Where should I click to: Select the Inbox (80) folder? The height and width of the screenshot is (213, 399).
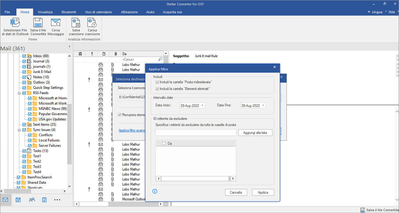point(41,56)
